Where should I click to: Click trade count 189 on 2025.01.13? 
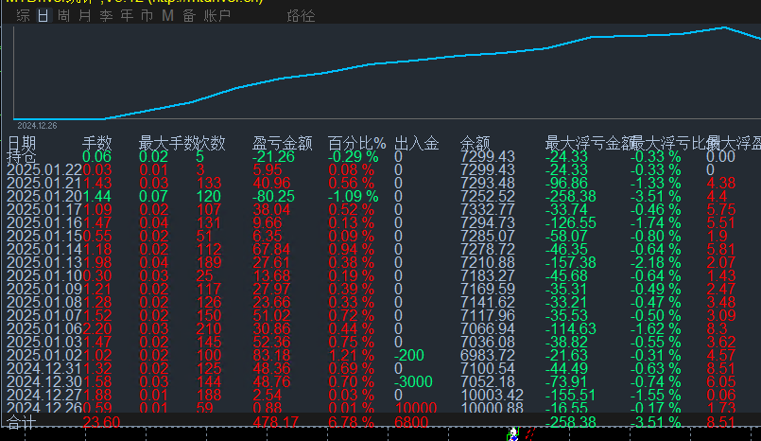pyautogui.click(x=209, y=263)
